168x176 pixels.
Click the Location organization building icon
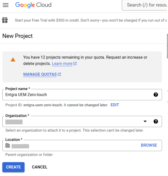pyautogui.click(x=7, y=145)
